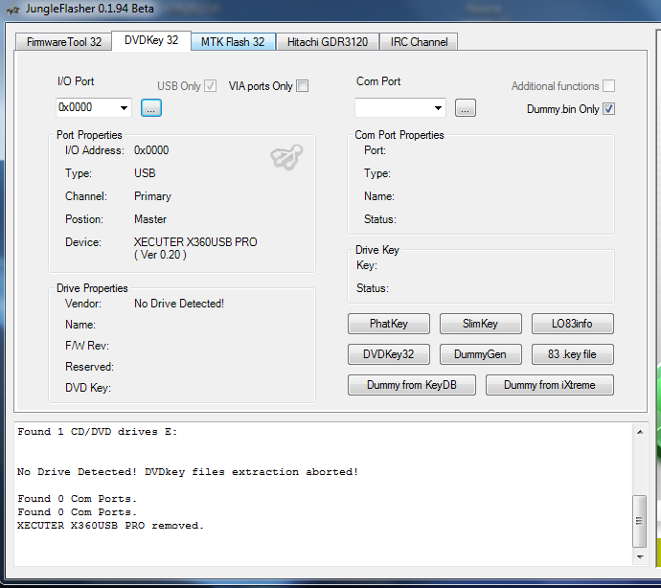Click the log scrollbar down arrow
The image size is (661, 588).
tap(640, 556)
